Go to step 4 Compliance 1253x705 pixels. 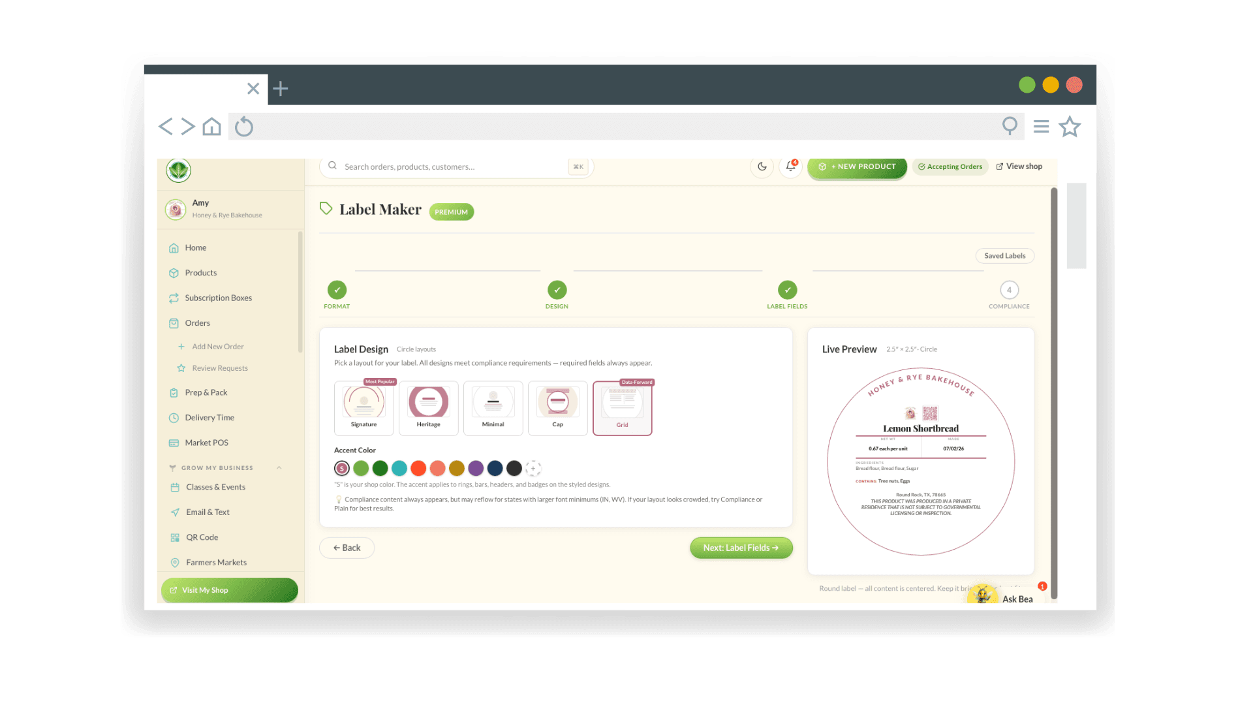[x=1009, y=294]
